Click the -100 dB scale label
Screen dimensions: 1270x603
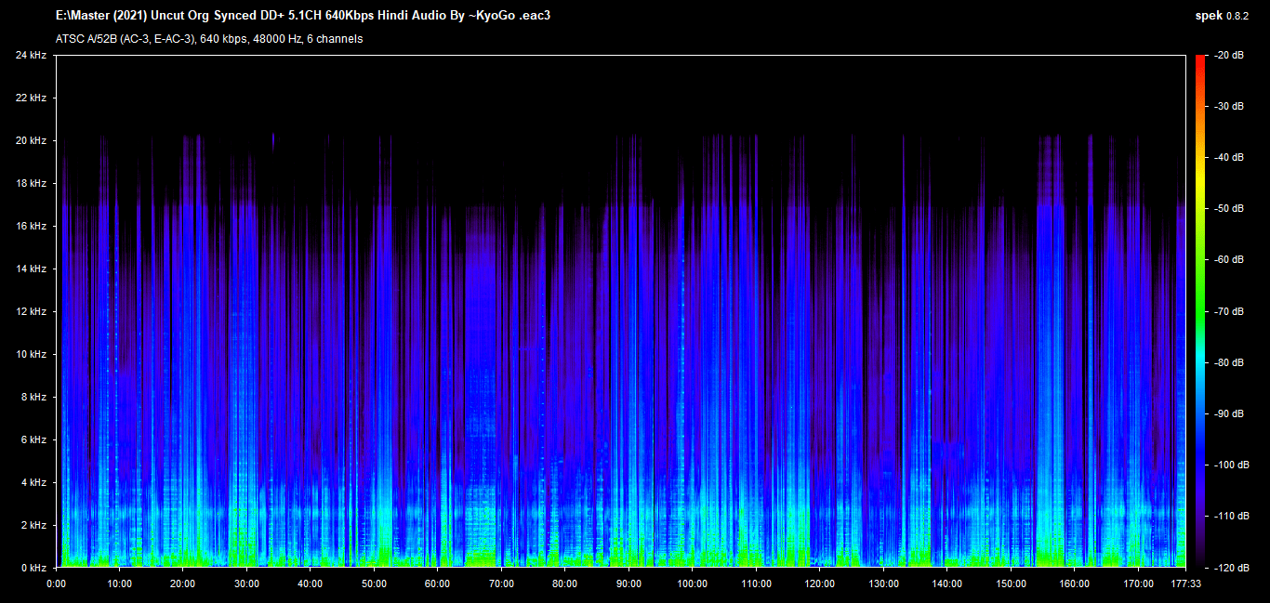pos(1231,465)
